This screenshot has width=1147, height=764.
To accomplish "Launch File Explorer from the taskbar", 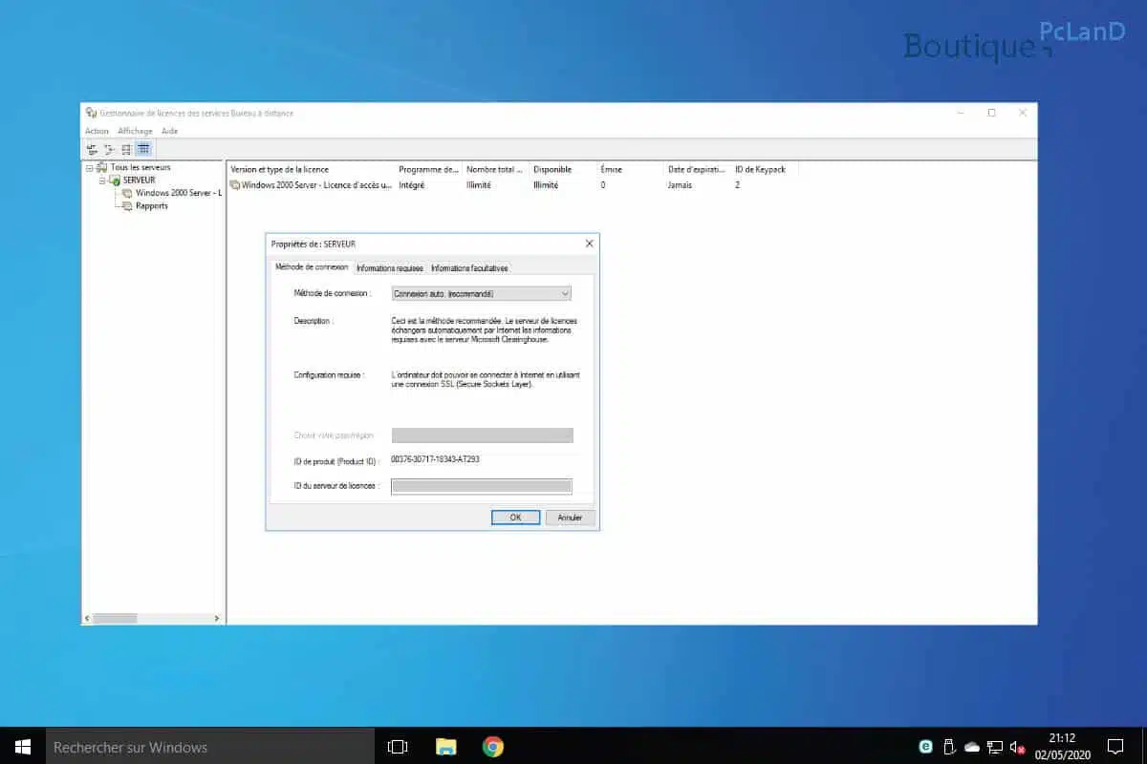I will pyautogui.click(x=445, y=746).
